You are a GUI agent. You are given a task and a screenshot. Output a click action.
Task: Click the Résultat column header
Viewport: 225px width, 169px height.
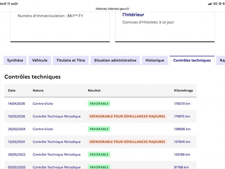click(x=94, y=90)
